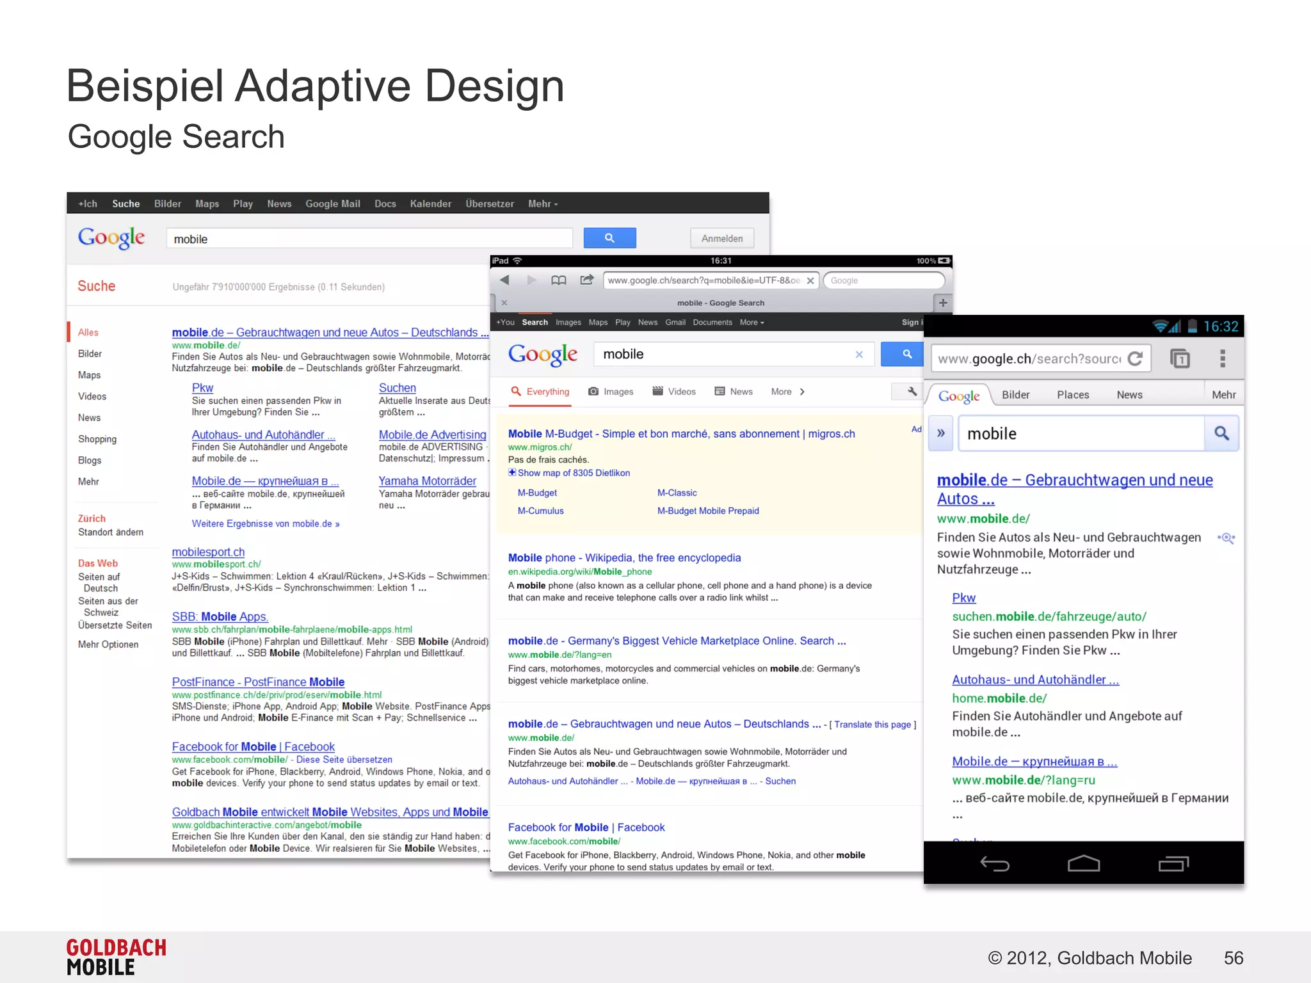Select 'Seiten auf Deutsch' in desktop sidebar

pyautogui.click(x=99, y=582)
